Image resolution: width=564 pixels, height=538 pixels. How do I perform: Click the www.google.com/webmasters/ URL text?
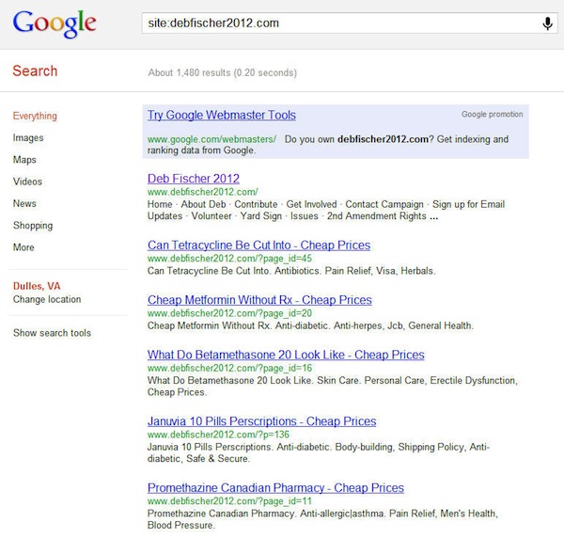pyautogui.click(x=211, y=139)
